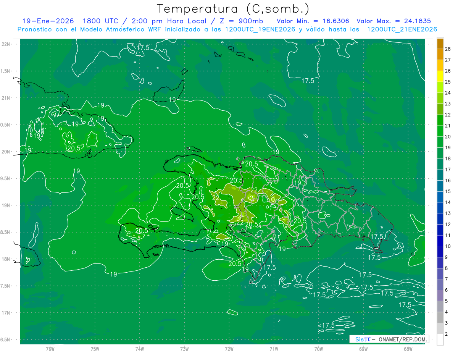This screenshot has height=354, width=458.
Task: Click the "73W" longitude axis label
Action: (x=184, y=349)
